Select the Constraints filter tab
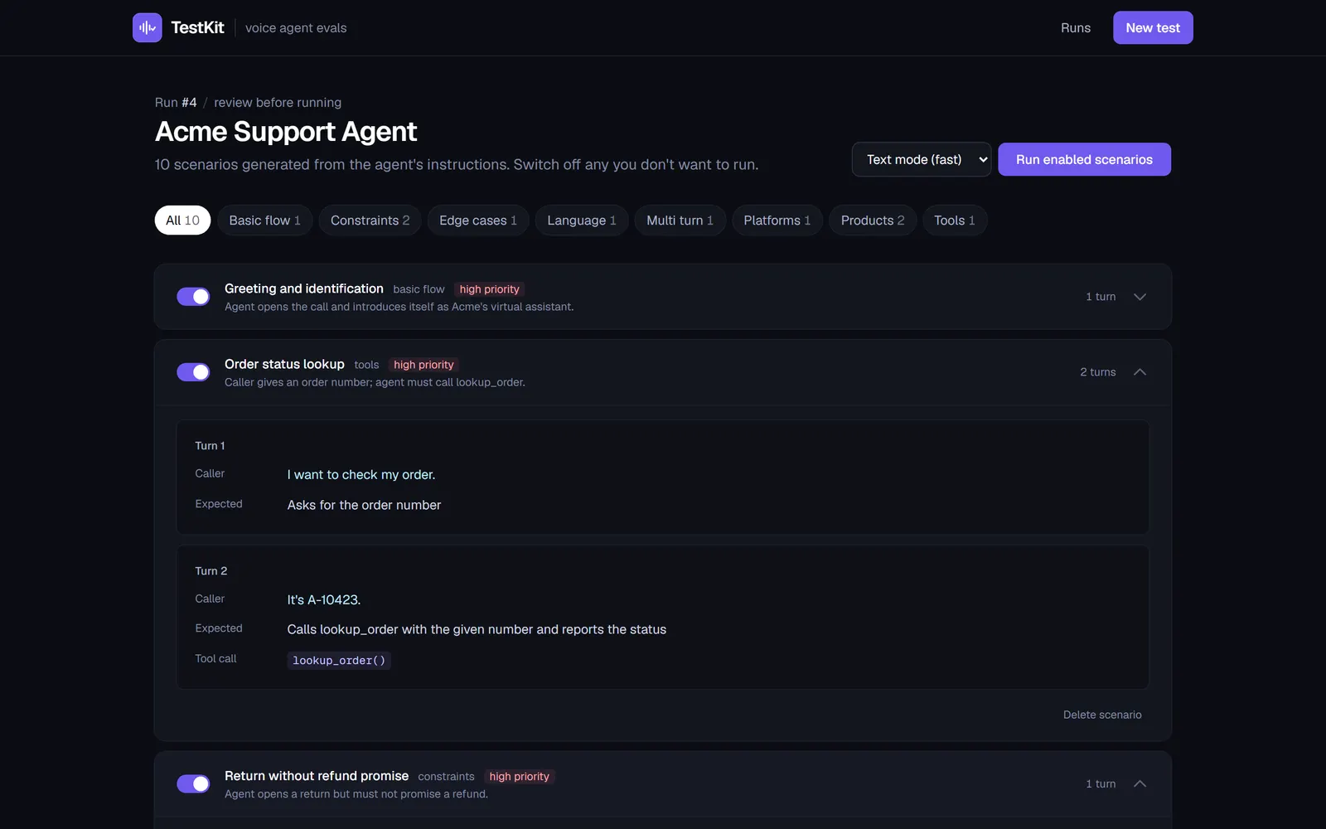The image size is (1326, 829). point(370,221)
